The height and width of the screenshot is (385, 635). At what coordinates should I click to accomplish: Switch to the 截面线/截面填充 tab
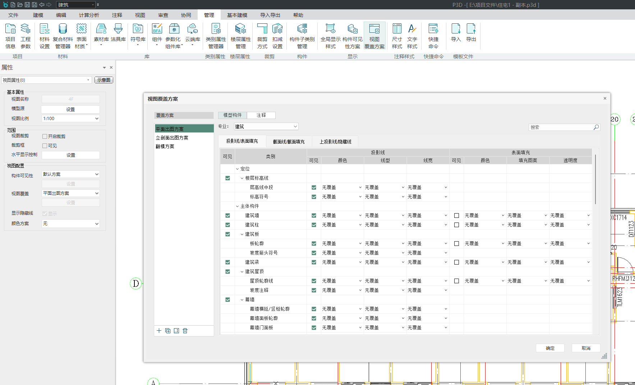[x=289, y=142]
